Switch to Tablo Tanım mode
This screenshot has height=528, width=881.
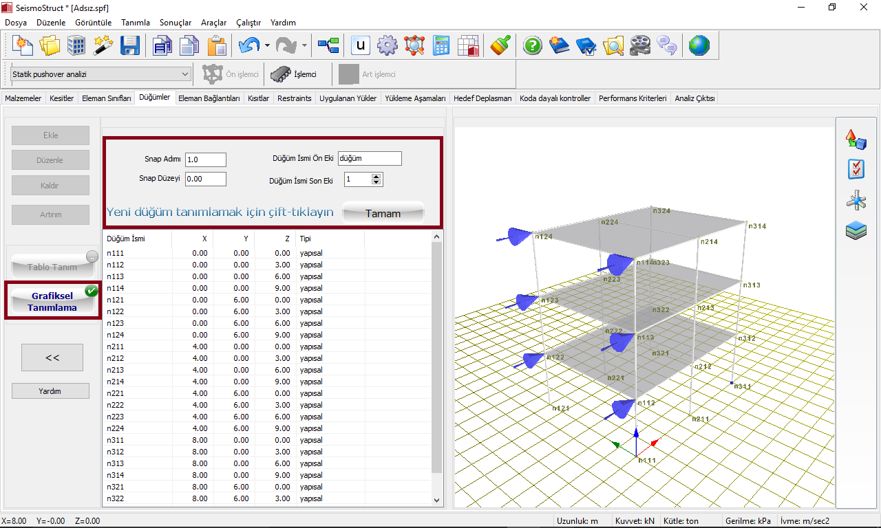[52, 267]
